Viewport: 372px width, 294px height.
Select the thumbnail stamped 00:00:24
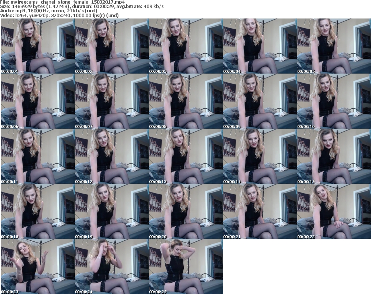(112, 266)
